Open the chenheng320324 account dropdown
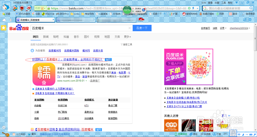The height and width of the screenshot is (137, 257). coord(240,28)
